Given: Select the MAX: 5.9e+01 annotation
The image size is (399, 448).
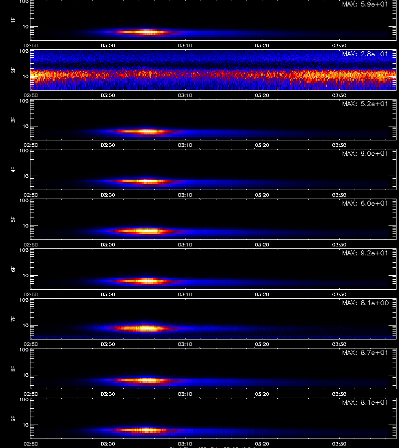Looking at the screenshot, I should click(x=365, y=4).
